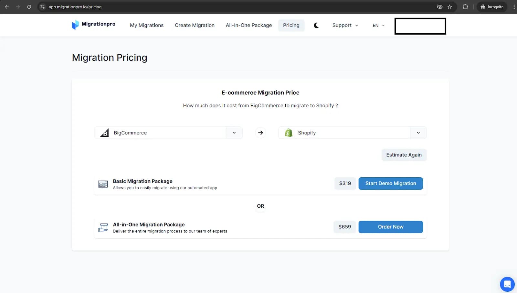The width and height of the screenshot is (517, 293).
Task: Bookmark this page with the star icon
Action: point(449,7)
